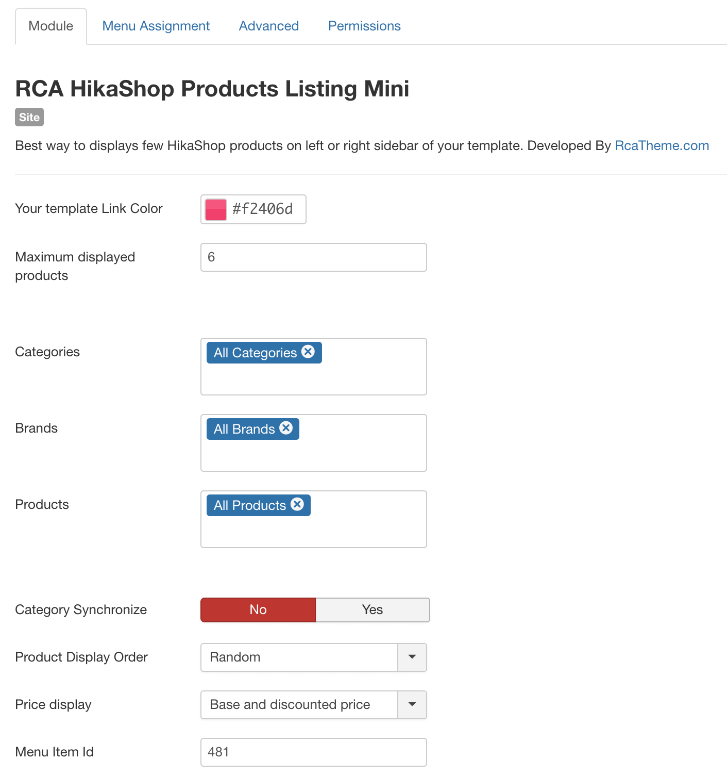Click the Price display label

pos(53,705)
